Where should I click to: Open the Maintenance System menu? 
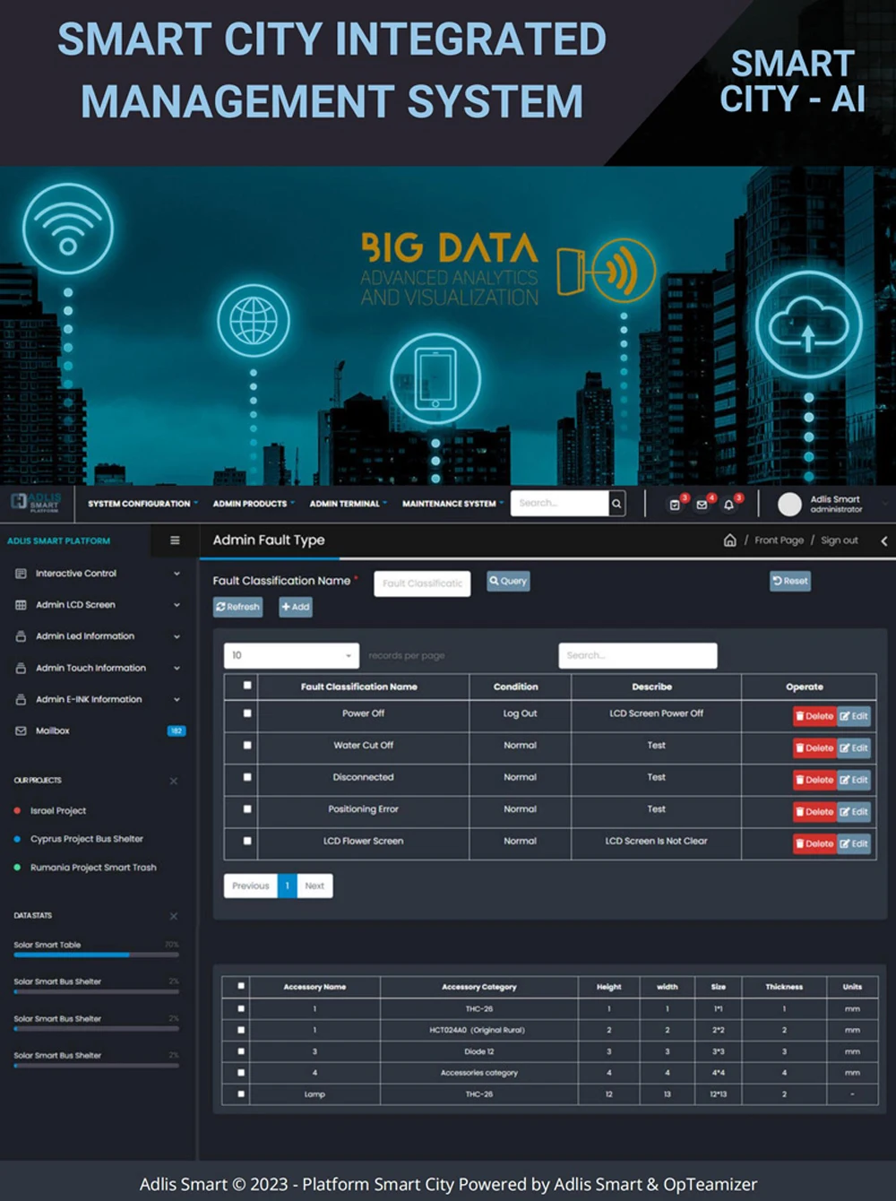click(452, 504)
